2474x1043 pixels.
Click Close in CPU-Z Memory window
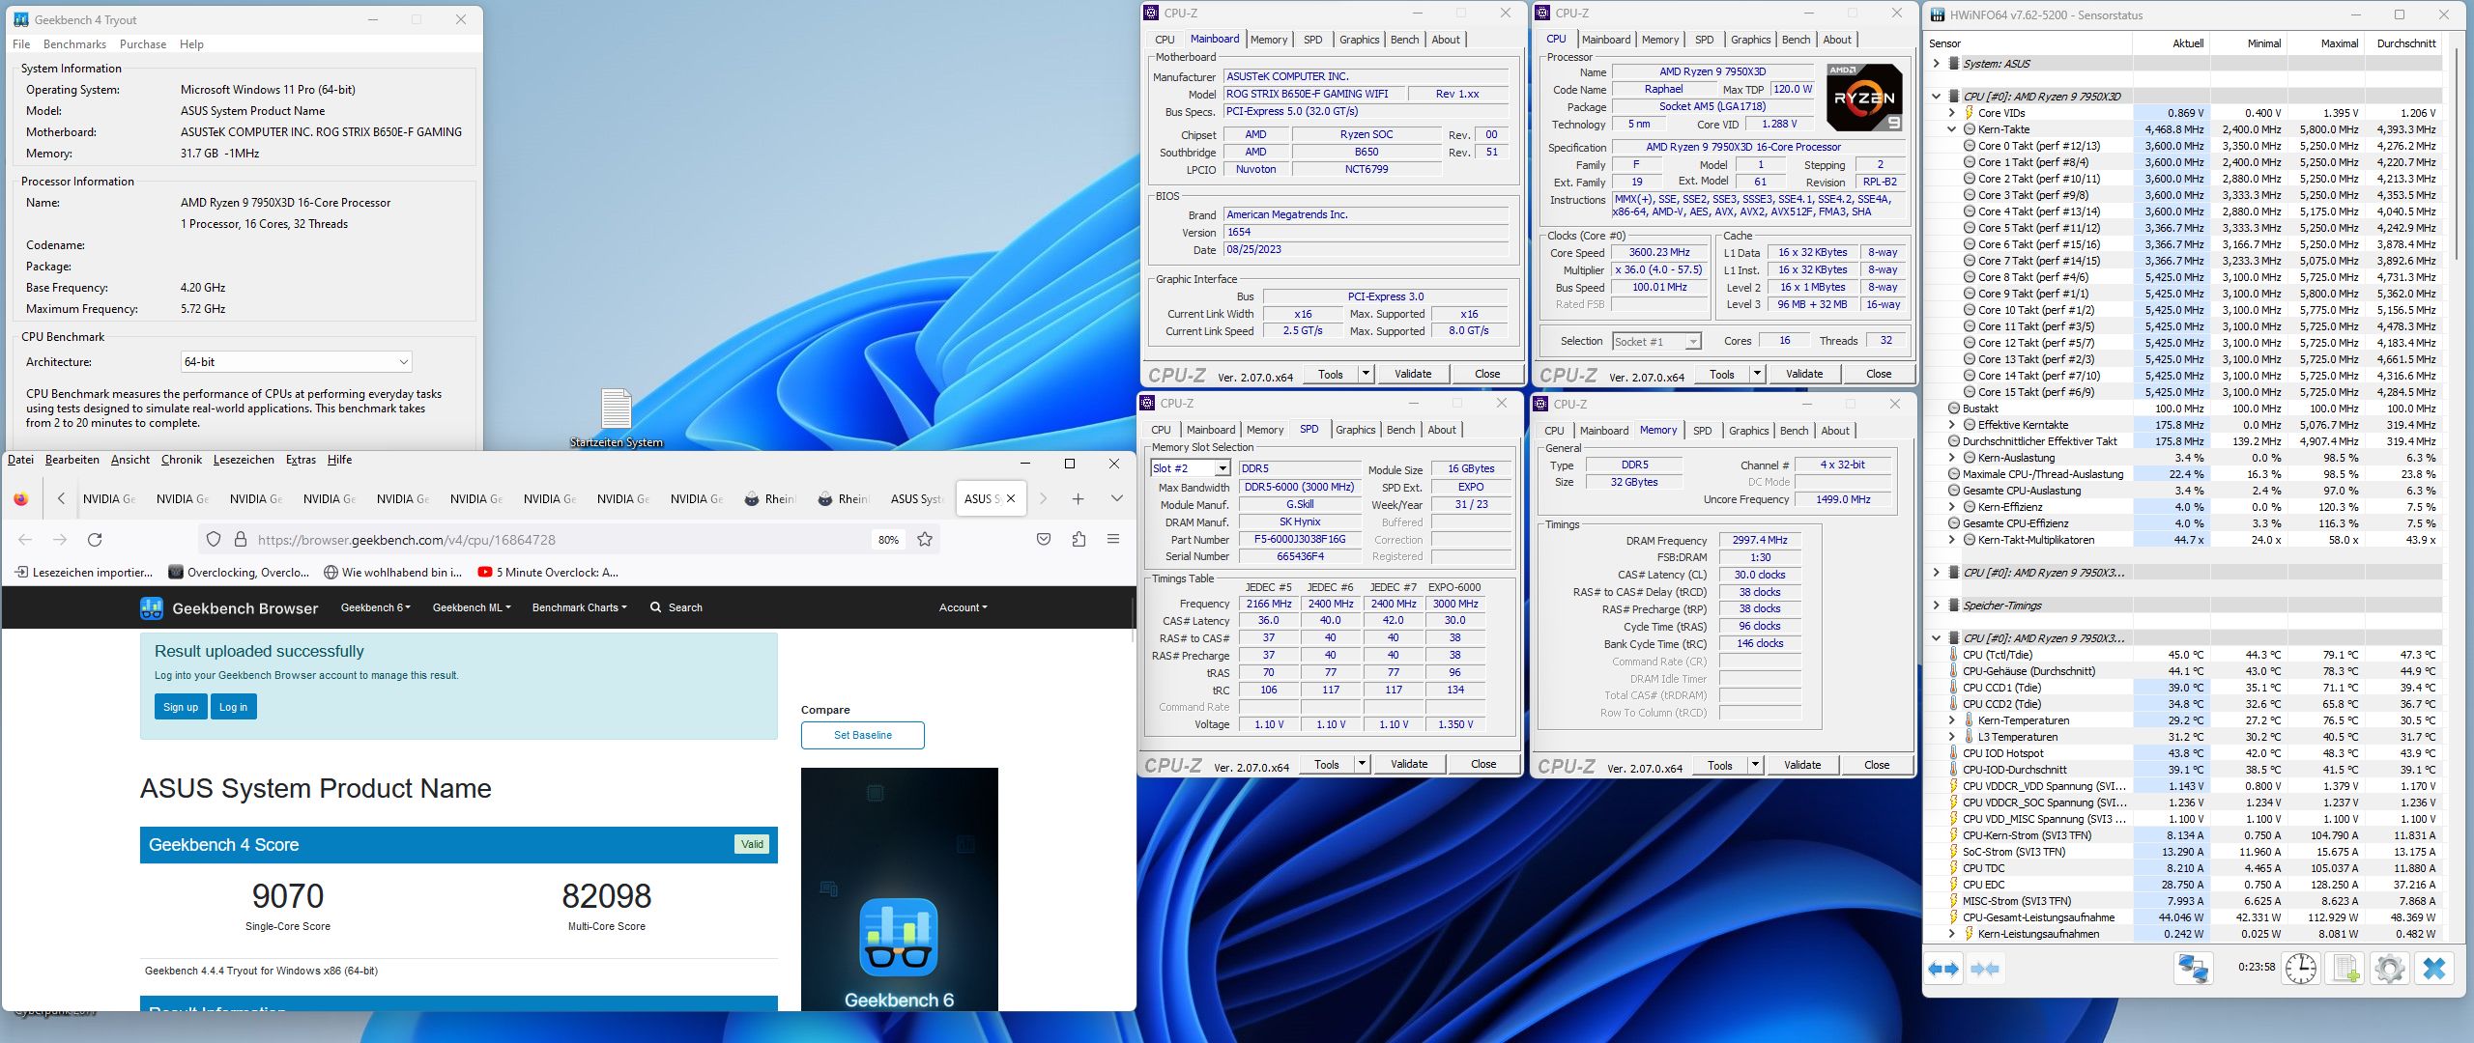tap(1877, 765)
